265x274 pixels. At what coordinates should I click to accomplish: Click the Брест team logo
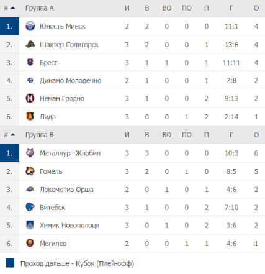30,62
